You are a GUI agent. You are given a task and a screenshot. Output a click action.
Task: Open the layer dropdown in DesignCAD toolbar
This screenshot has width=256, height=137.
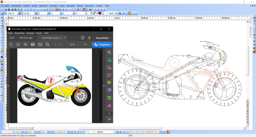(x=116, y=13)
